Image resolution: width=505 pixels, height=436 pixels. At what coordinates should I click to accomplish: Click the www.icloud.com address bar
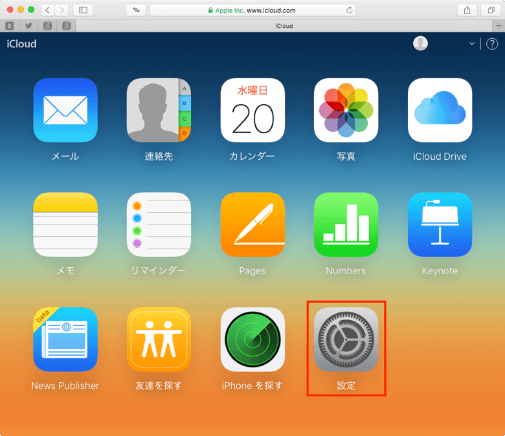pyautogui.click(x=252, y=10)
